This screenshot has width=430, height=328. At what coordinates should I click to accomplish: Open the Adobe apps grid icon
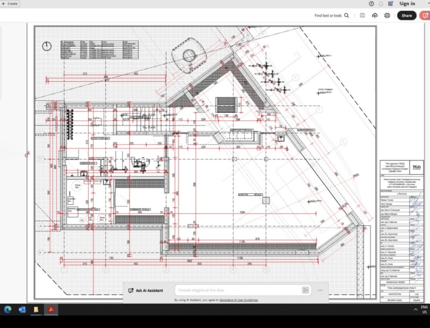(390, 4)
